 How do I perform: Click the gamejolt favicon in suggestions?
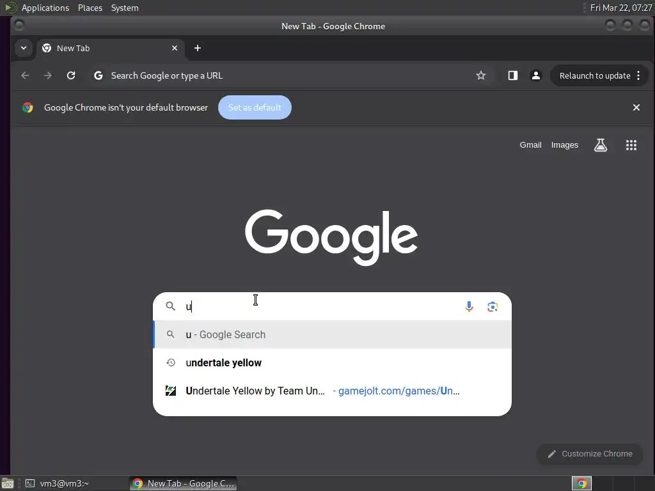pyautogui.click(x=170, y=391)
